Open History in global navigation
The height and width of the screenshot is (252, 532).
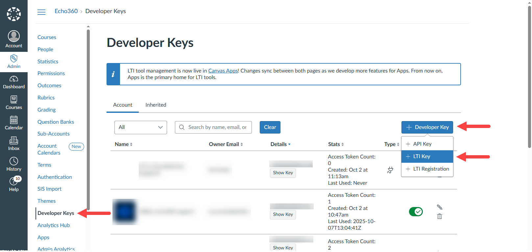pyautogui.click(x=14, y=164)
